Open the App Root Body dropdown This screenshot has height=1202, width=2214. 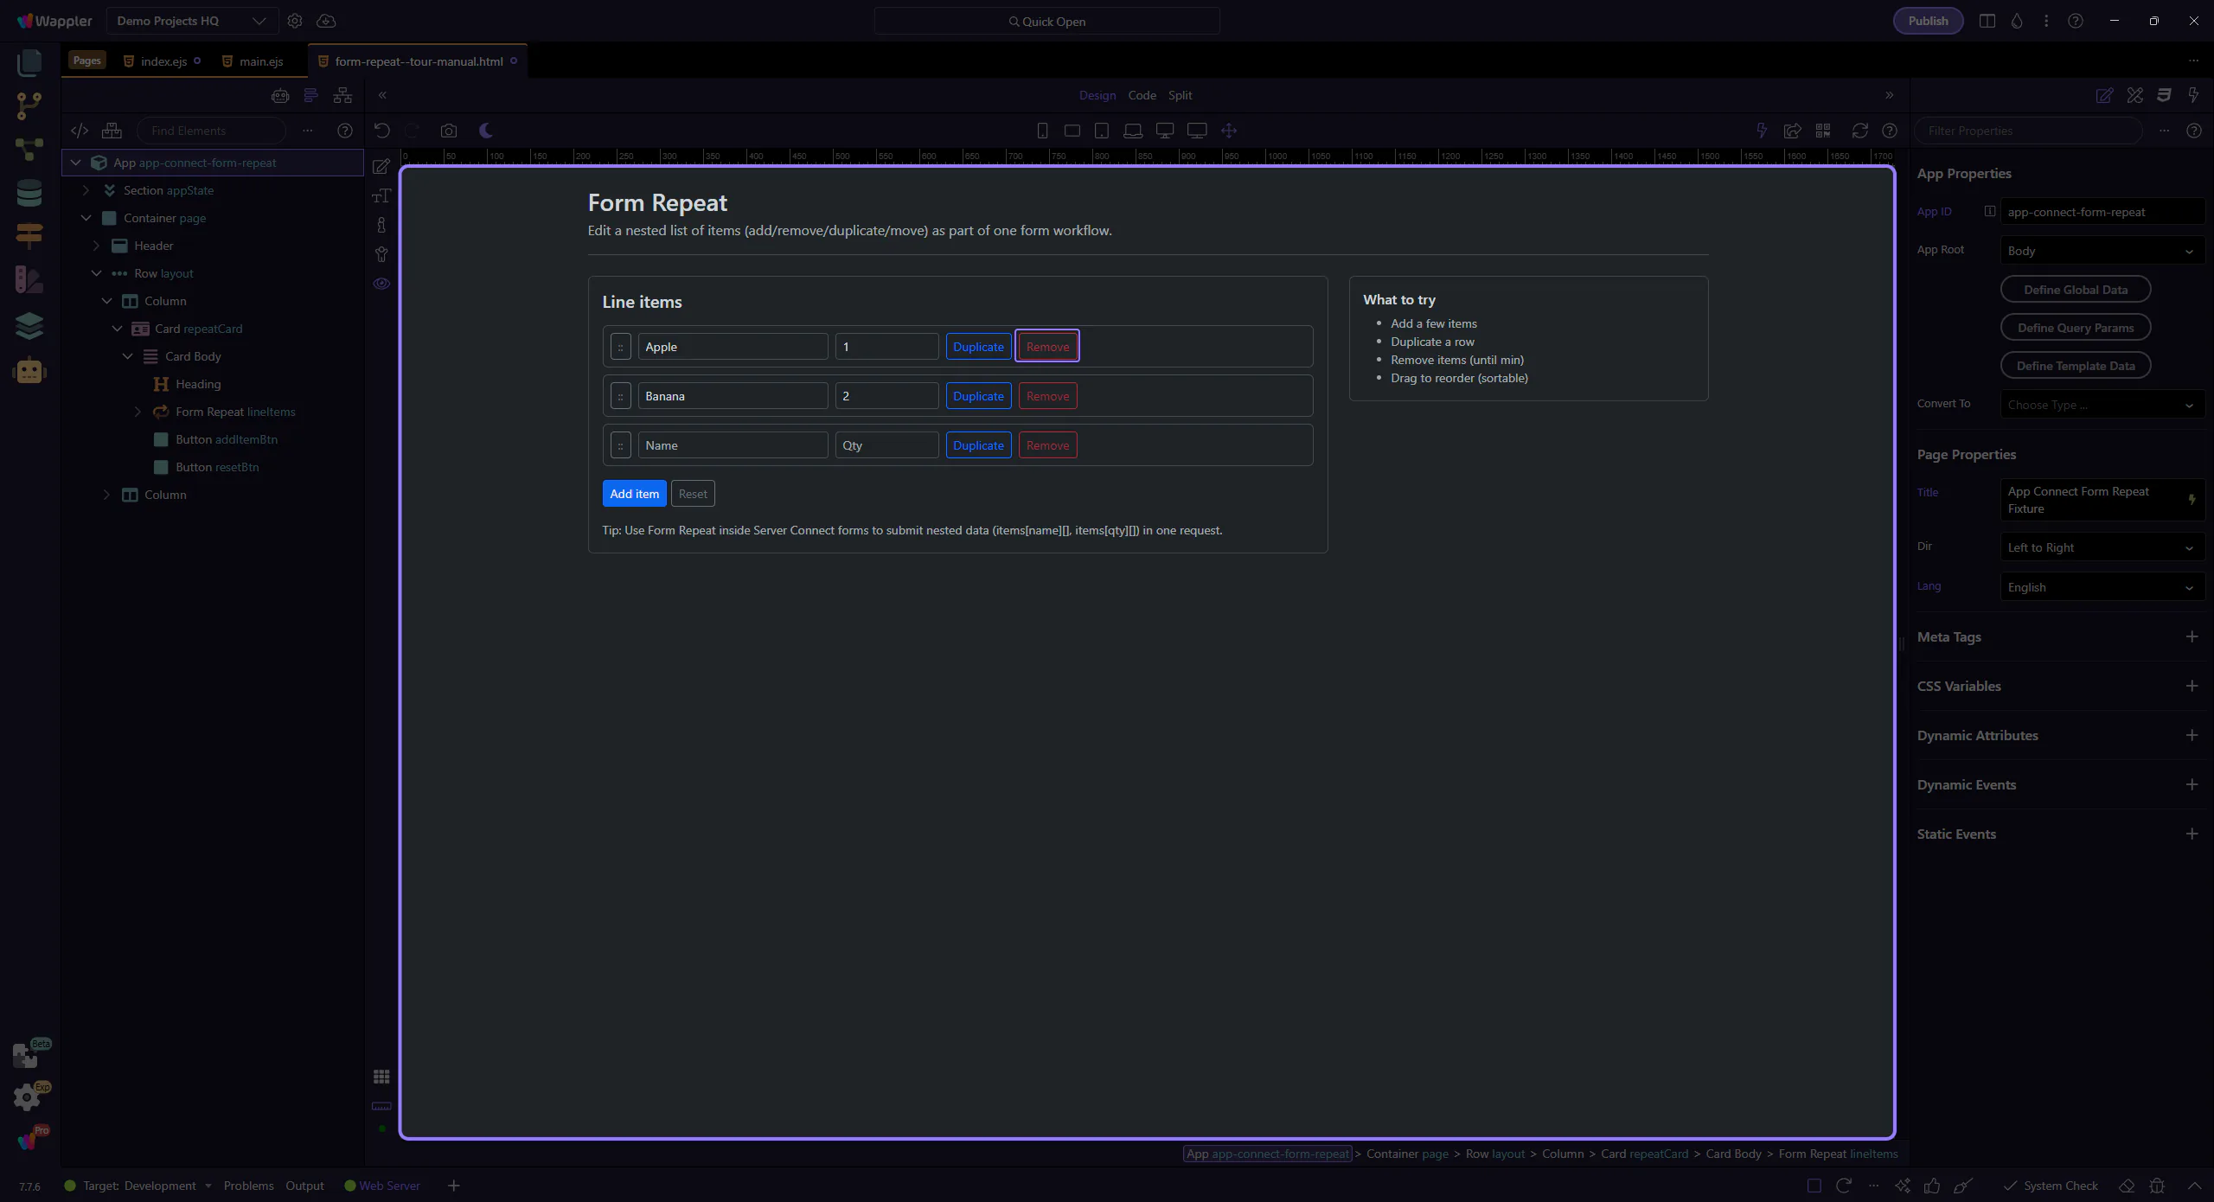(2102, 251)
